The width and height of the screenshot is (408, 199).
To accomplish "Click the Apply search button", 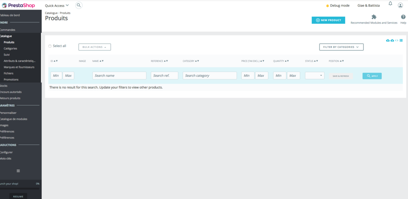I will (x=372, y=76).
